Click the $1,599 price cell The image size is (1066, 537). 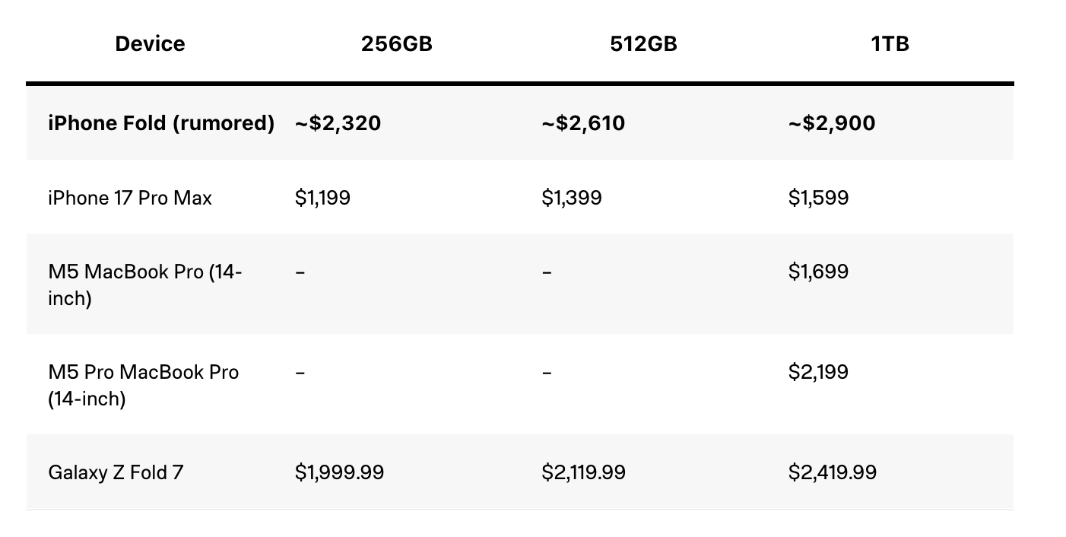pyautogui.click(x=819, y=199)
